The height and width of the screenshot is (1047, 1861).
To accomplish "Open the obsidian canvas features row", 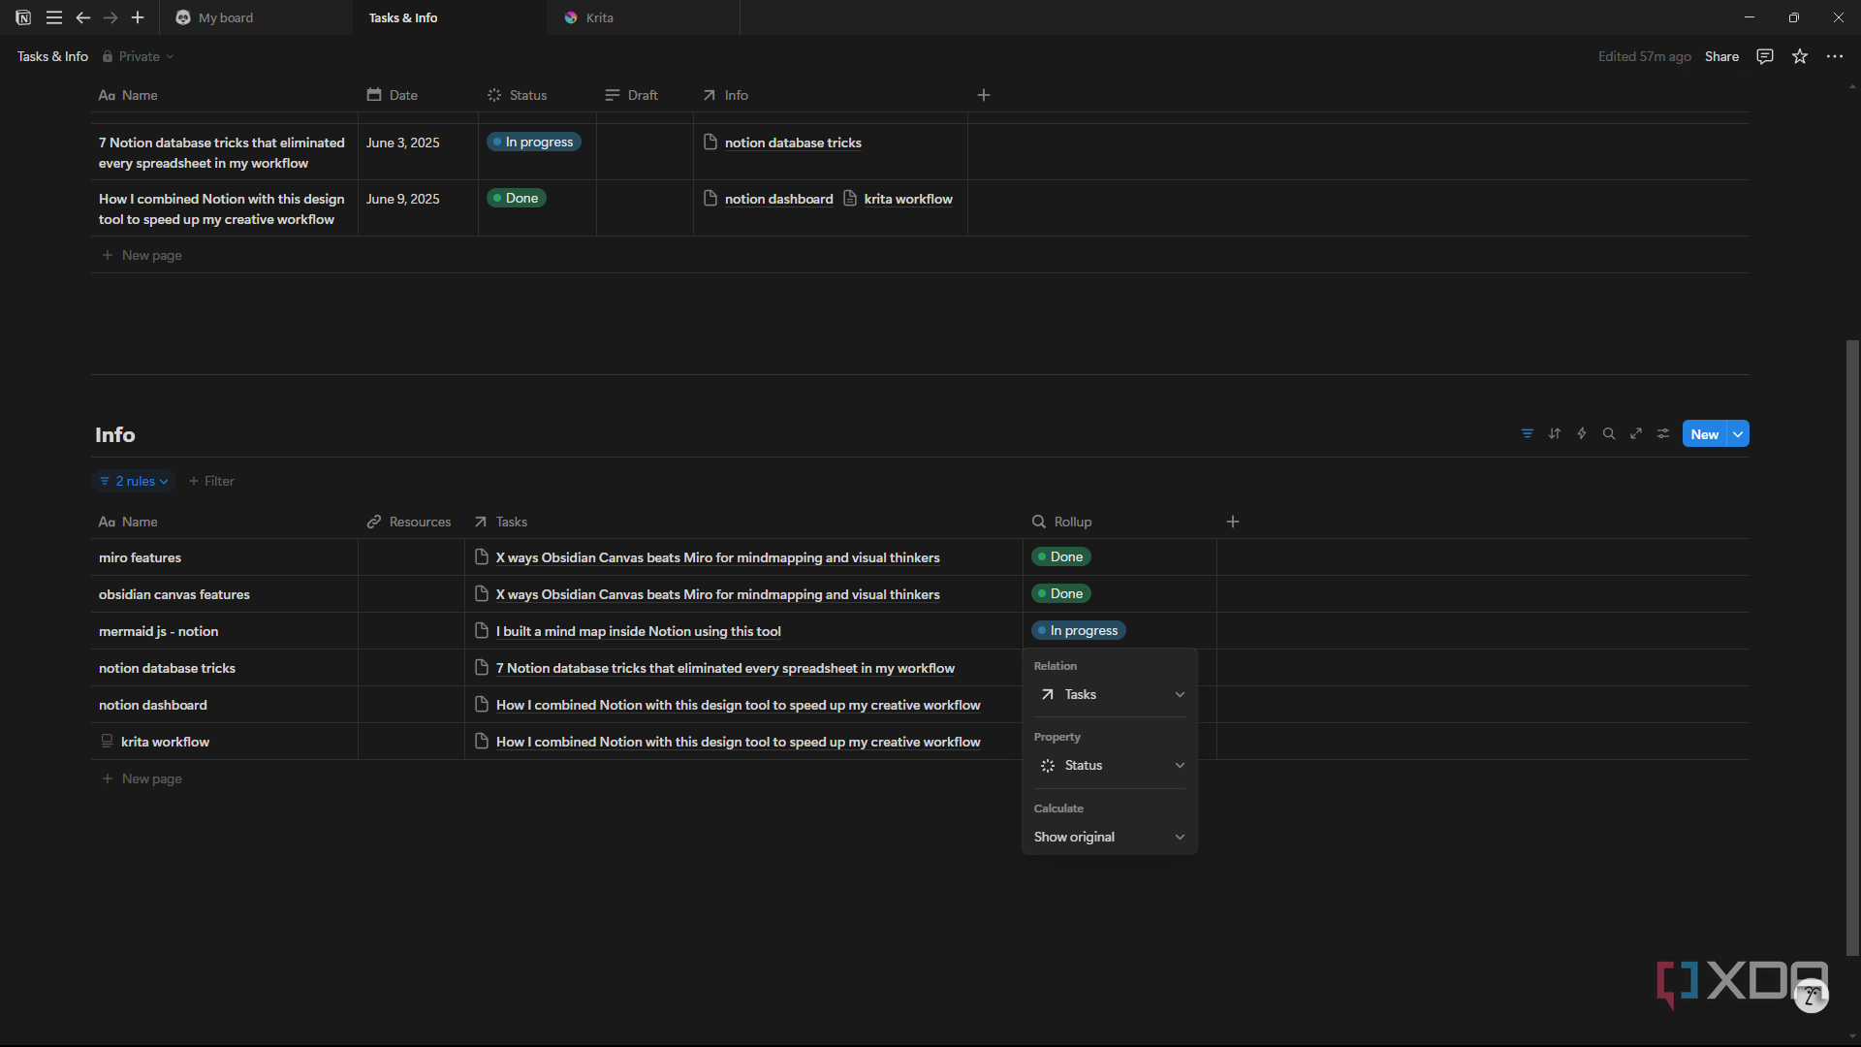I will (x=174, y=594).
